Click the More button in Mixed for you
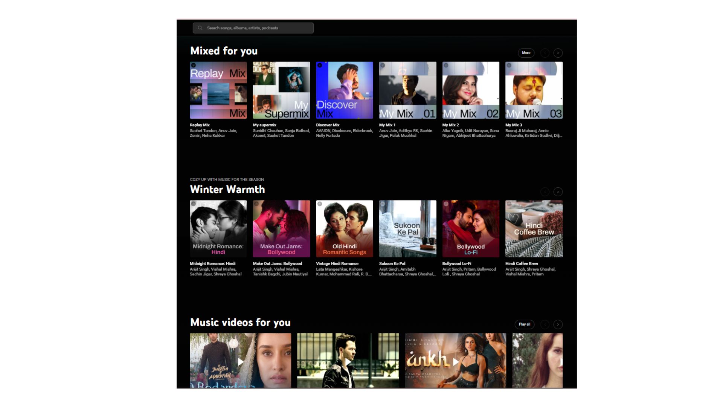The width and height of the screenshot is (723, 407). tap(526, 53)
